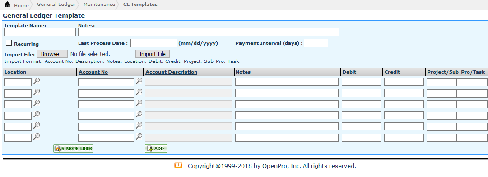Focus third row Credit field

point(404,104)
